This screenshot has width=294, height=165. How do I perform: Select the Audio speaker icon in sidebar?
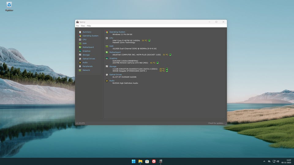(x=80, y=63)
